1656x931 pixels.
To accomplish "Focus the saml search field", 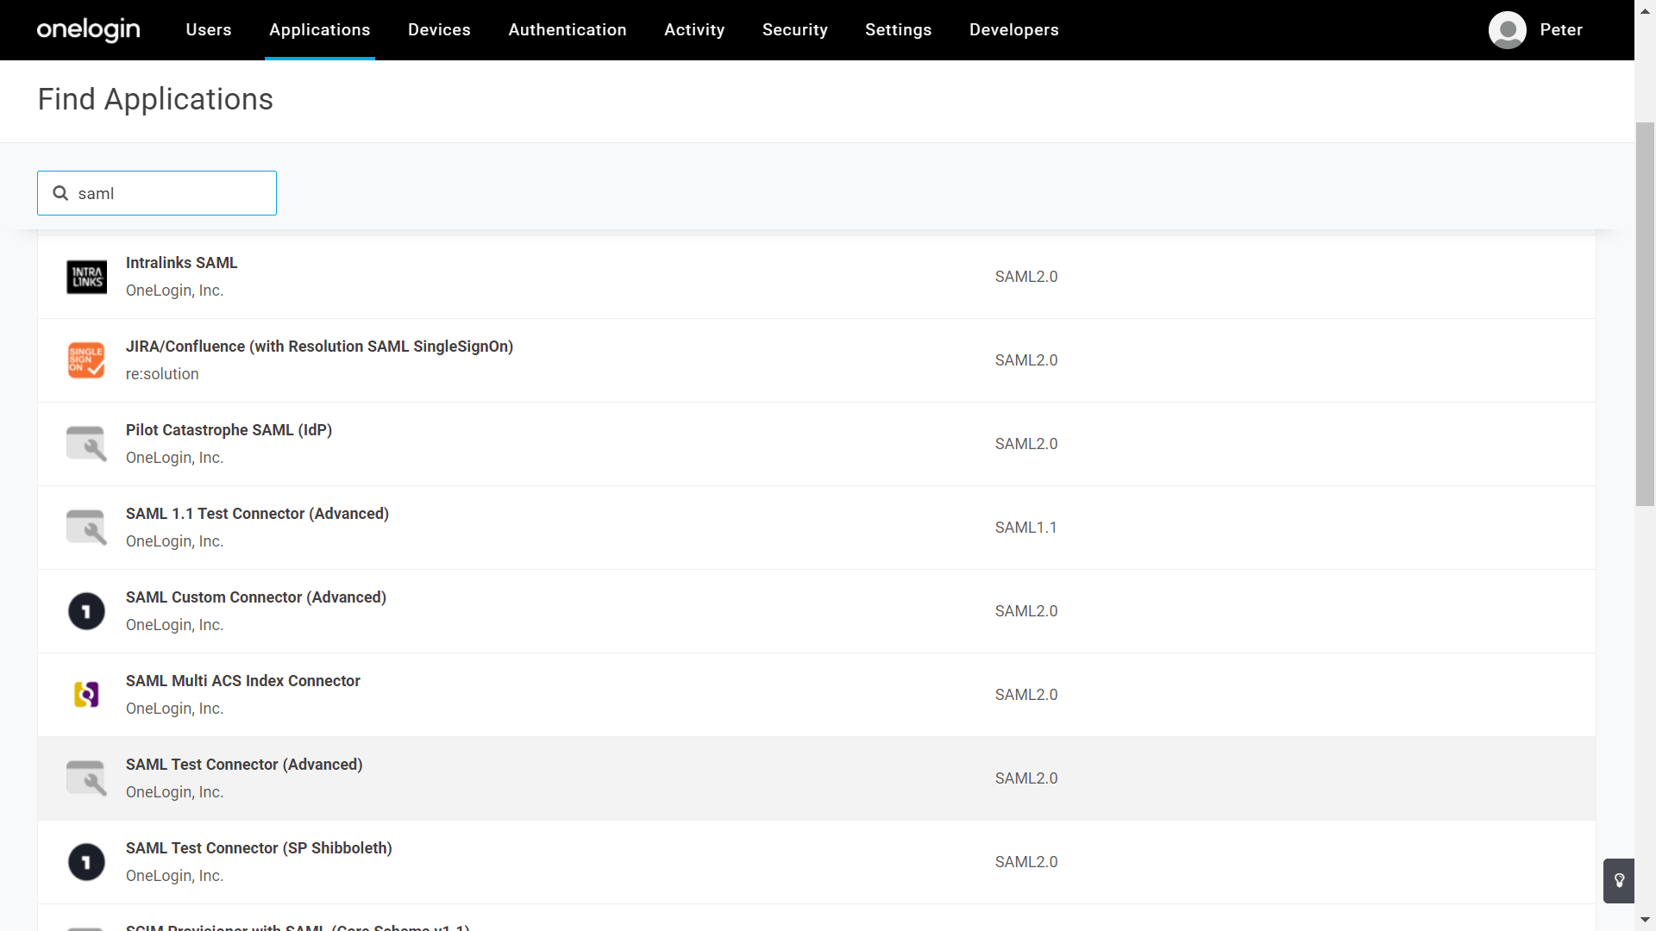I will pyautogui.click(x=172, y=193).
